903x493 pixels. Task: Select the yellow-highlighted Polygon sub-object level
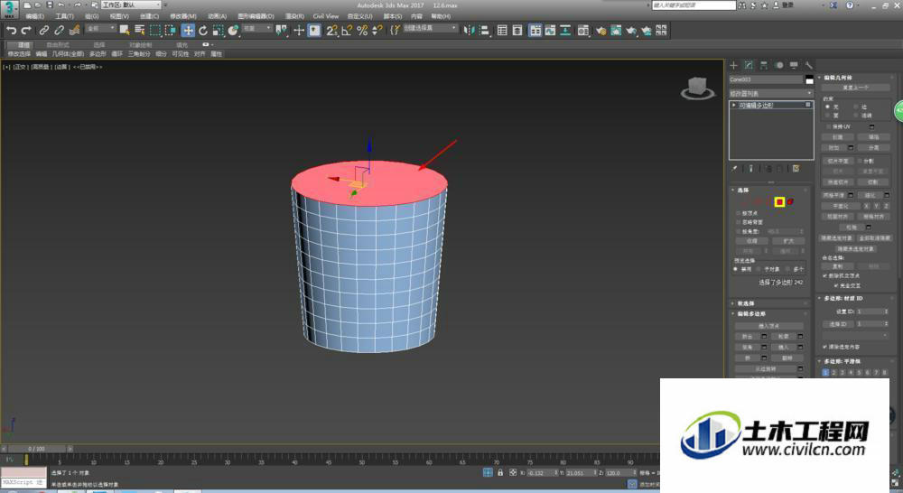pos(779,201)
